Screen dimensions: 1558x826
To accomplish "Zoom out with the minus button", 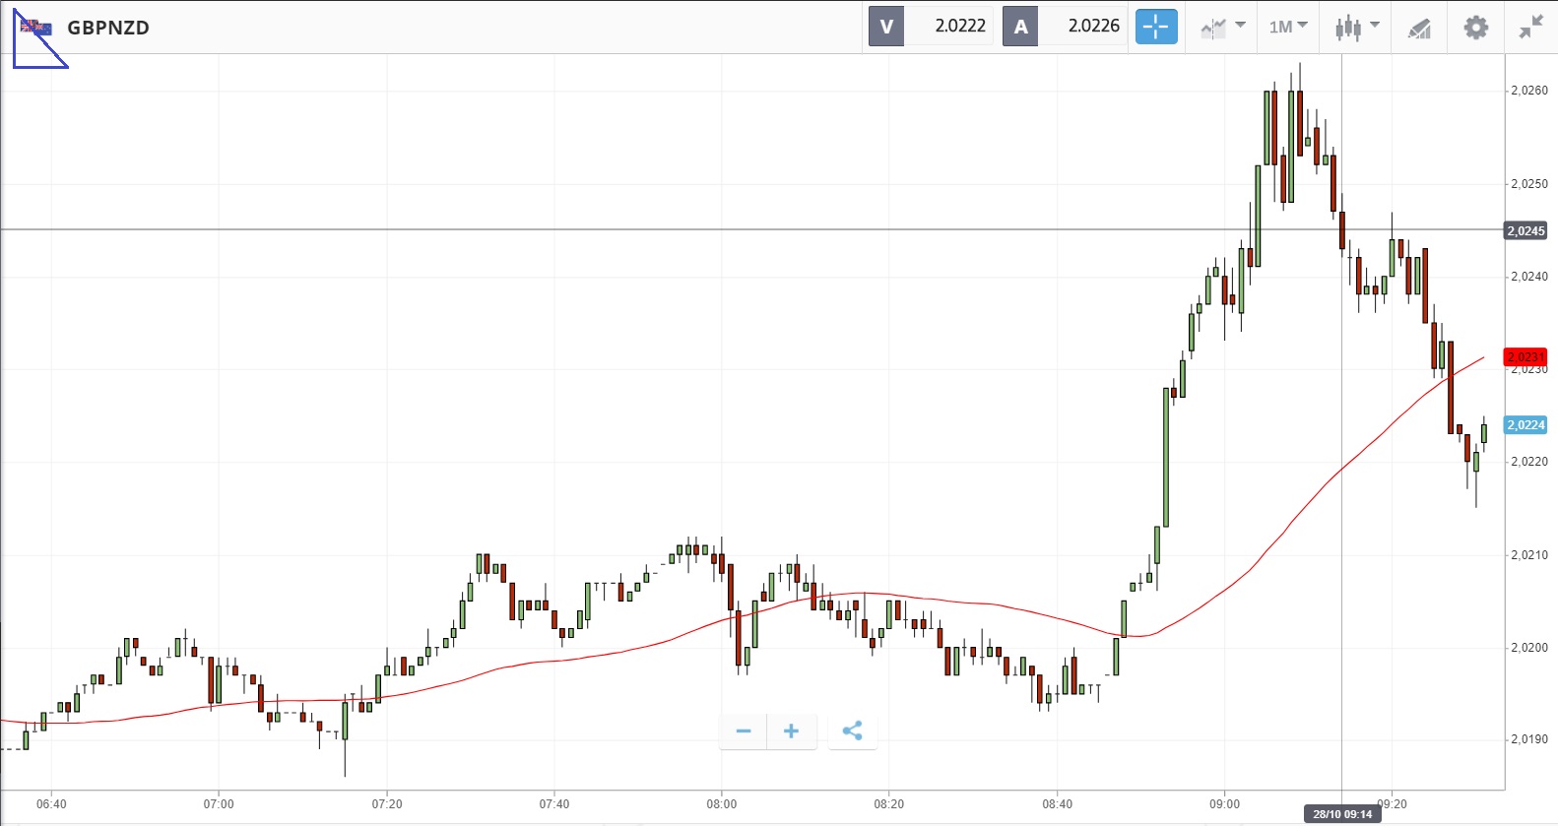I will (744, 731).
